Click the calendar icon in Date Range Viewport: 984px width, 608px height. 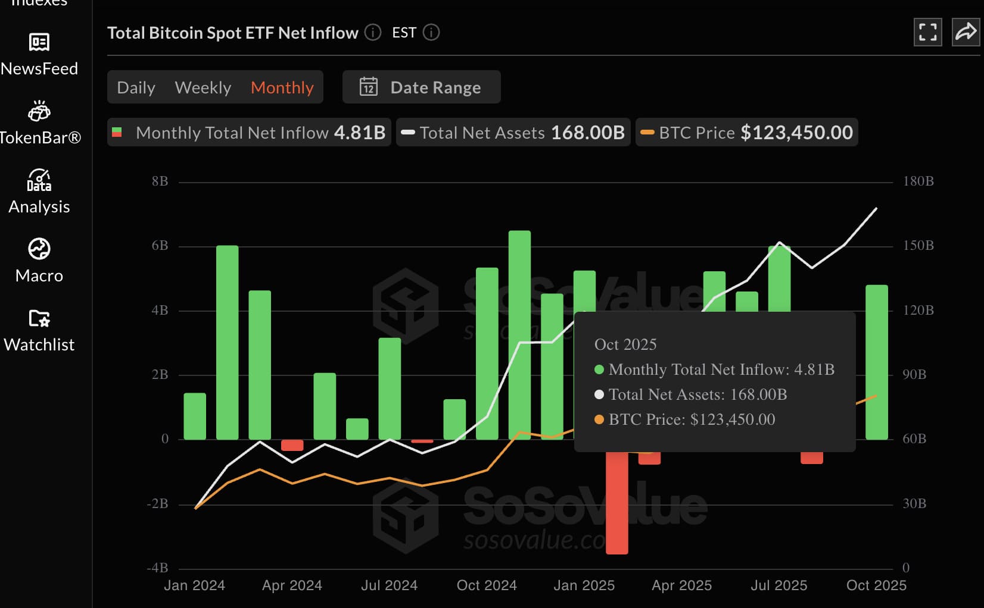click(369, 87)
